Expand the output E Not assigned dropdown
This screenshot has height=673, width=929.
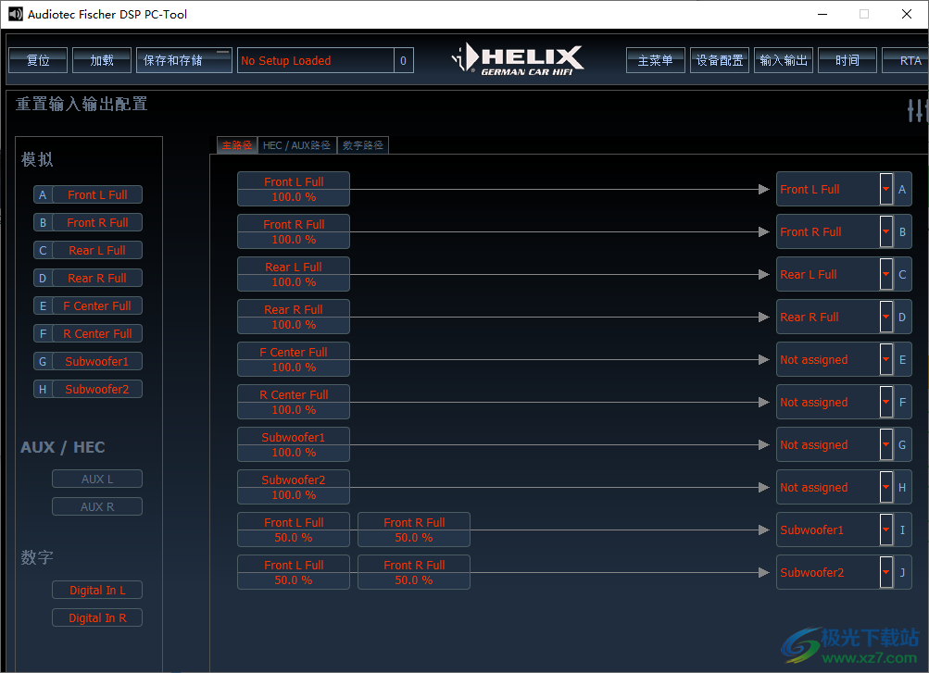886,360
